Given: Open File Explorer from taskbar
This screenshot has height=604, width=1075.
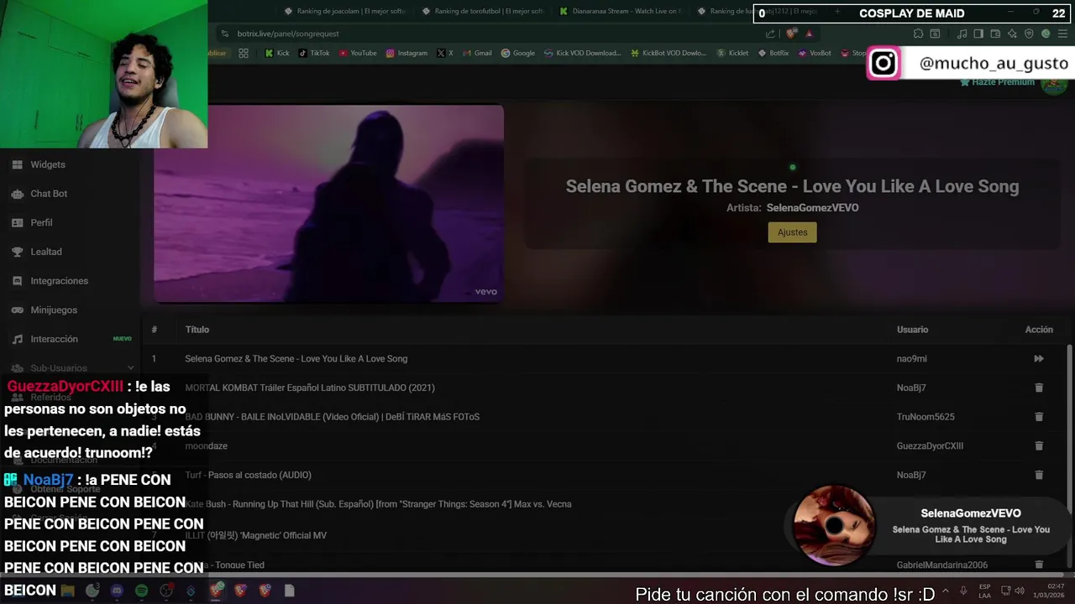Looking at the screenshot, I should click(68, 591).
